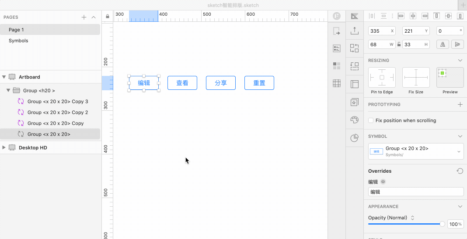The height and width of the screenshot is (239, 467).
Task: Collapse the APPEARANCE section
Action: [x=460, y=206]
